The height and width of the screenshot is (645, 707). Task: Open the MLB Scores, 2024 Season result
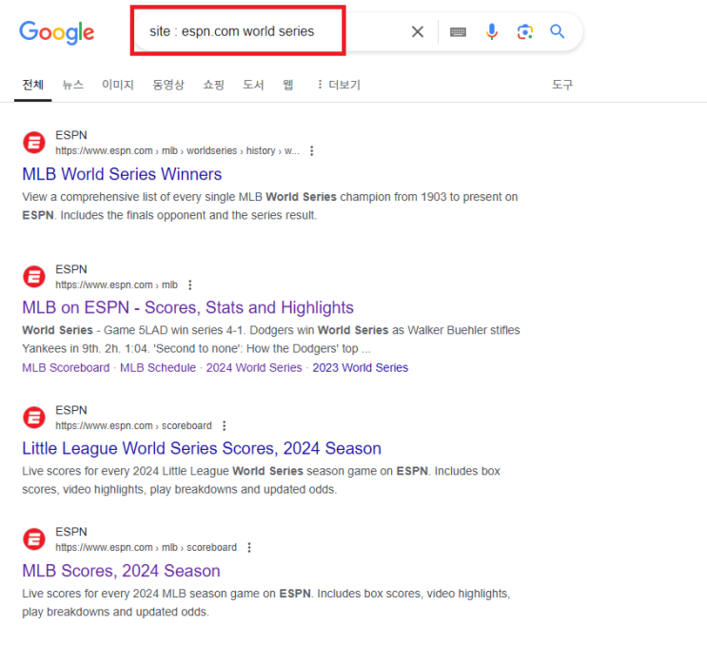(121, 571)
